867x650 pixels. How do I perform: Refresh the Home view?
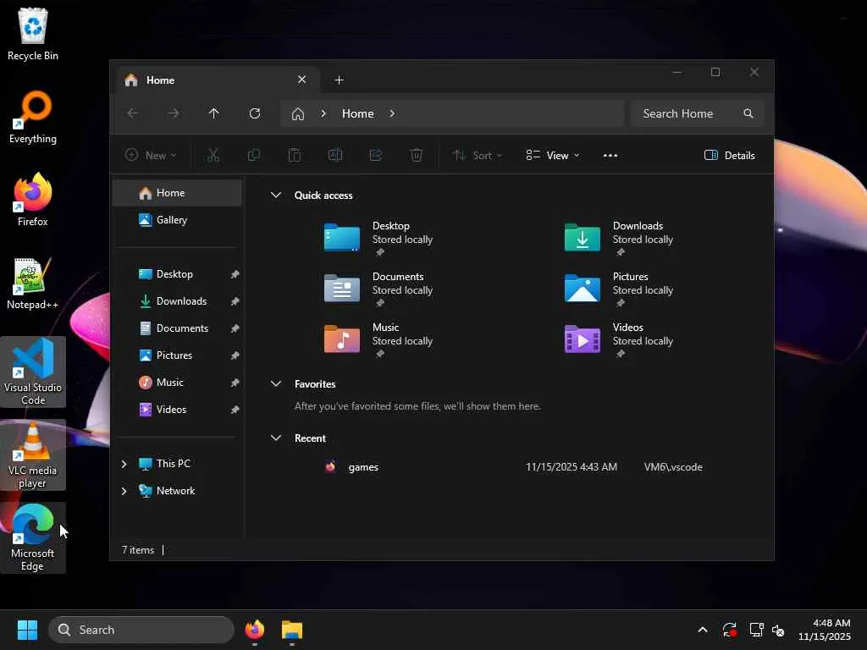255,113
